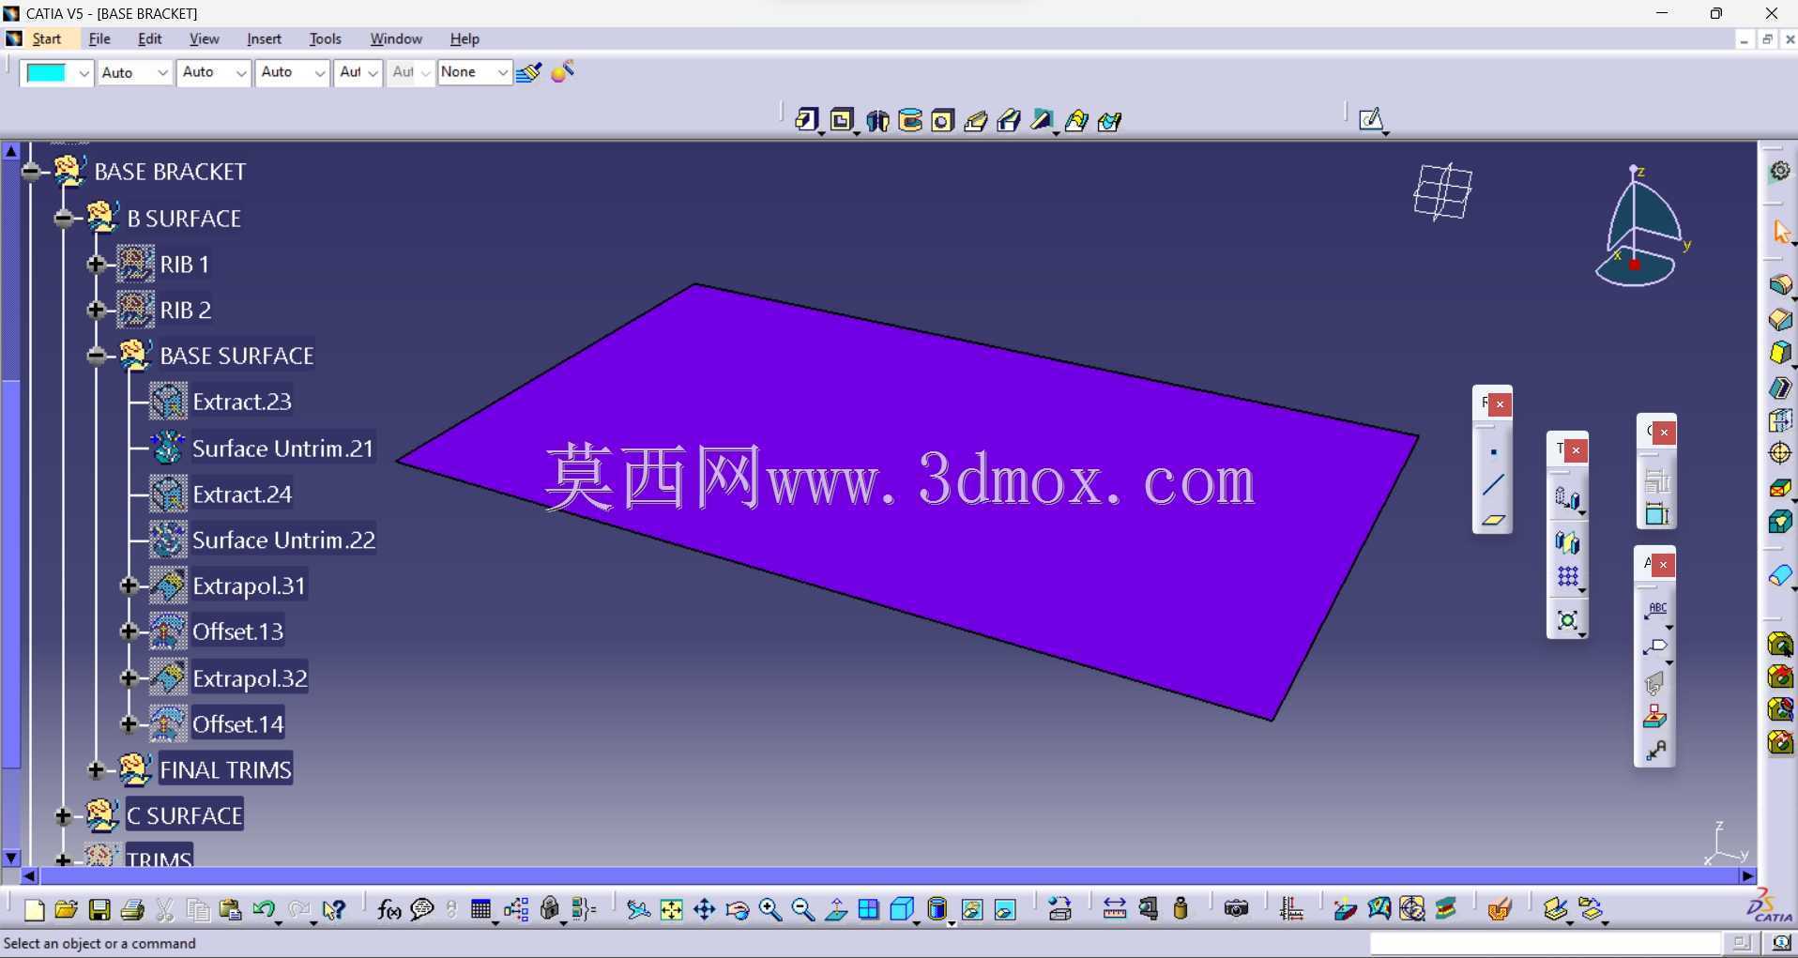Create a Point from floating toolbar

1493,452
